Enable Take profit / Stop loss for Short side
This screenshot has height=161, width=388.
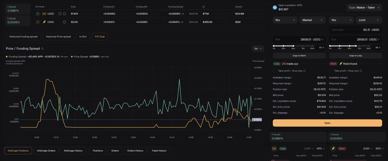tap(331, 71)
